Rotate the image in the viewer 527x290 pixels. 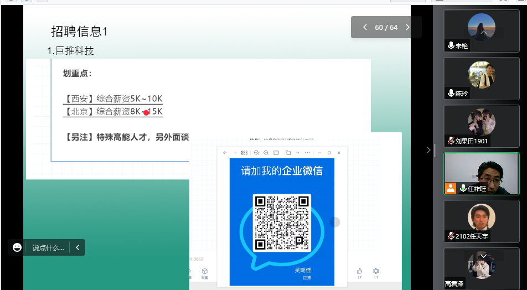[288, 152]
